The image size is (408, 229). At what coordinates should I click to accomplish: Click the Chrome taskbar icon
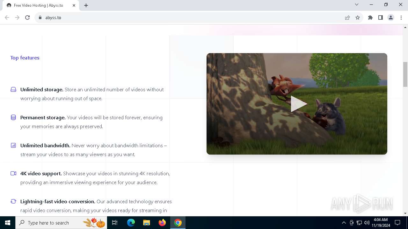(x=178, y=223)
